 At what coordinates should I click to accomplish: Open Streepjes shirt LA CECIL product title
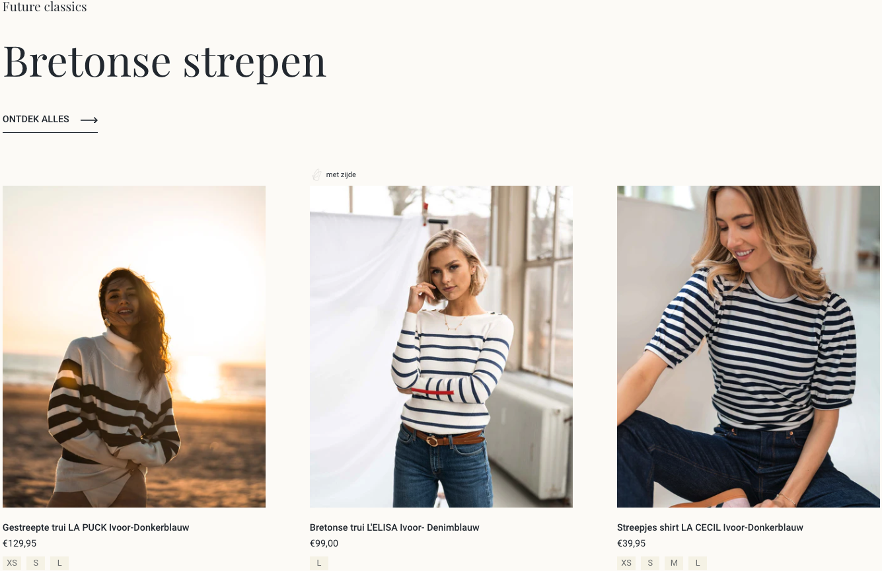click(710, 527)
